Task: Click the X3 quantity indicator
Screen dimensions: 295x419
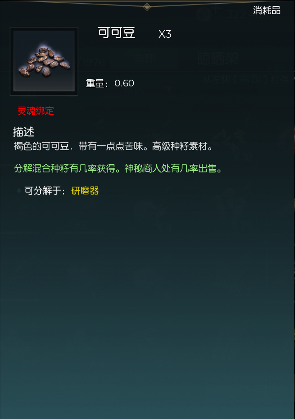Action: pos(165,34)
